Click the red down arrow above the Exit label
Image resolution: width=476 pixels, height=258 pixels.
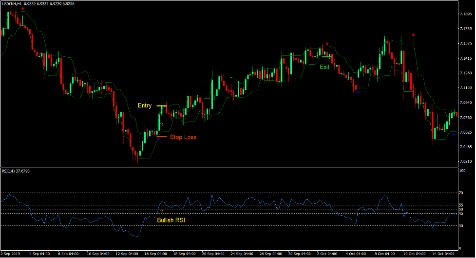tap(327, 44)
